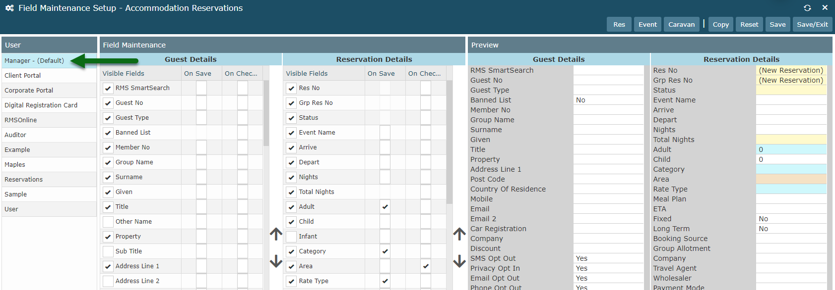
Task: Select Reservations in User list
Action: coord(49,179)
